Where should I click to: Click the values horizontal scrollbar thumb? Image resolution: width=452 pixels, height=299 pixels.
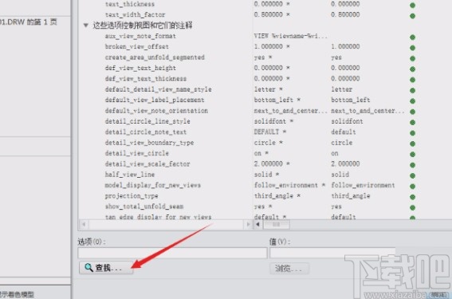(x=276, y=224)
